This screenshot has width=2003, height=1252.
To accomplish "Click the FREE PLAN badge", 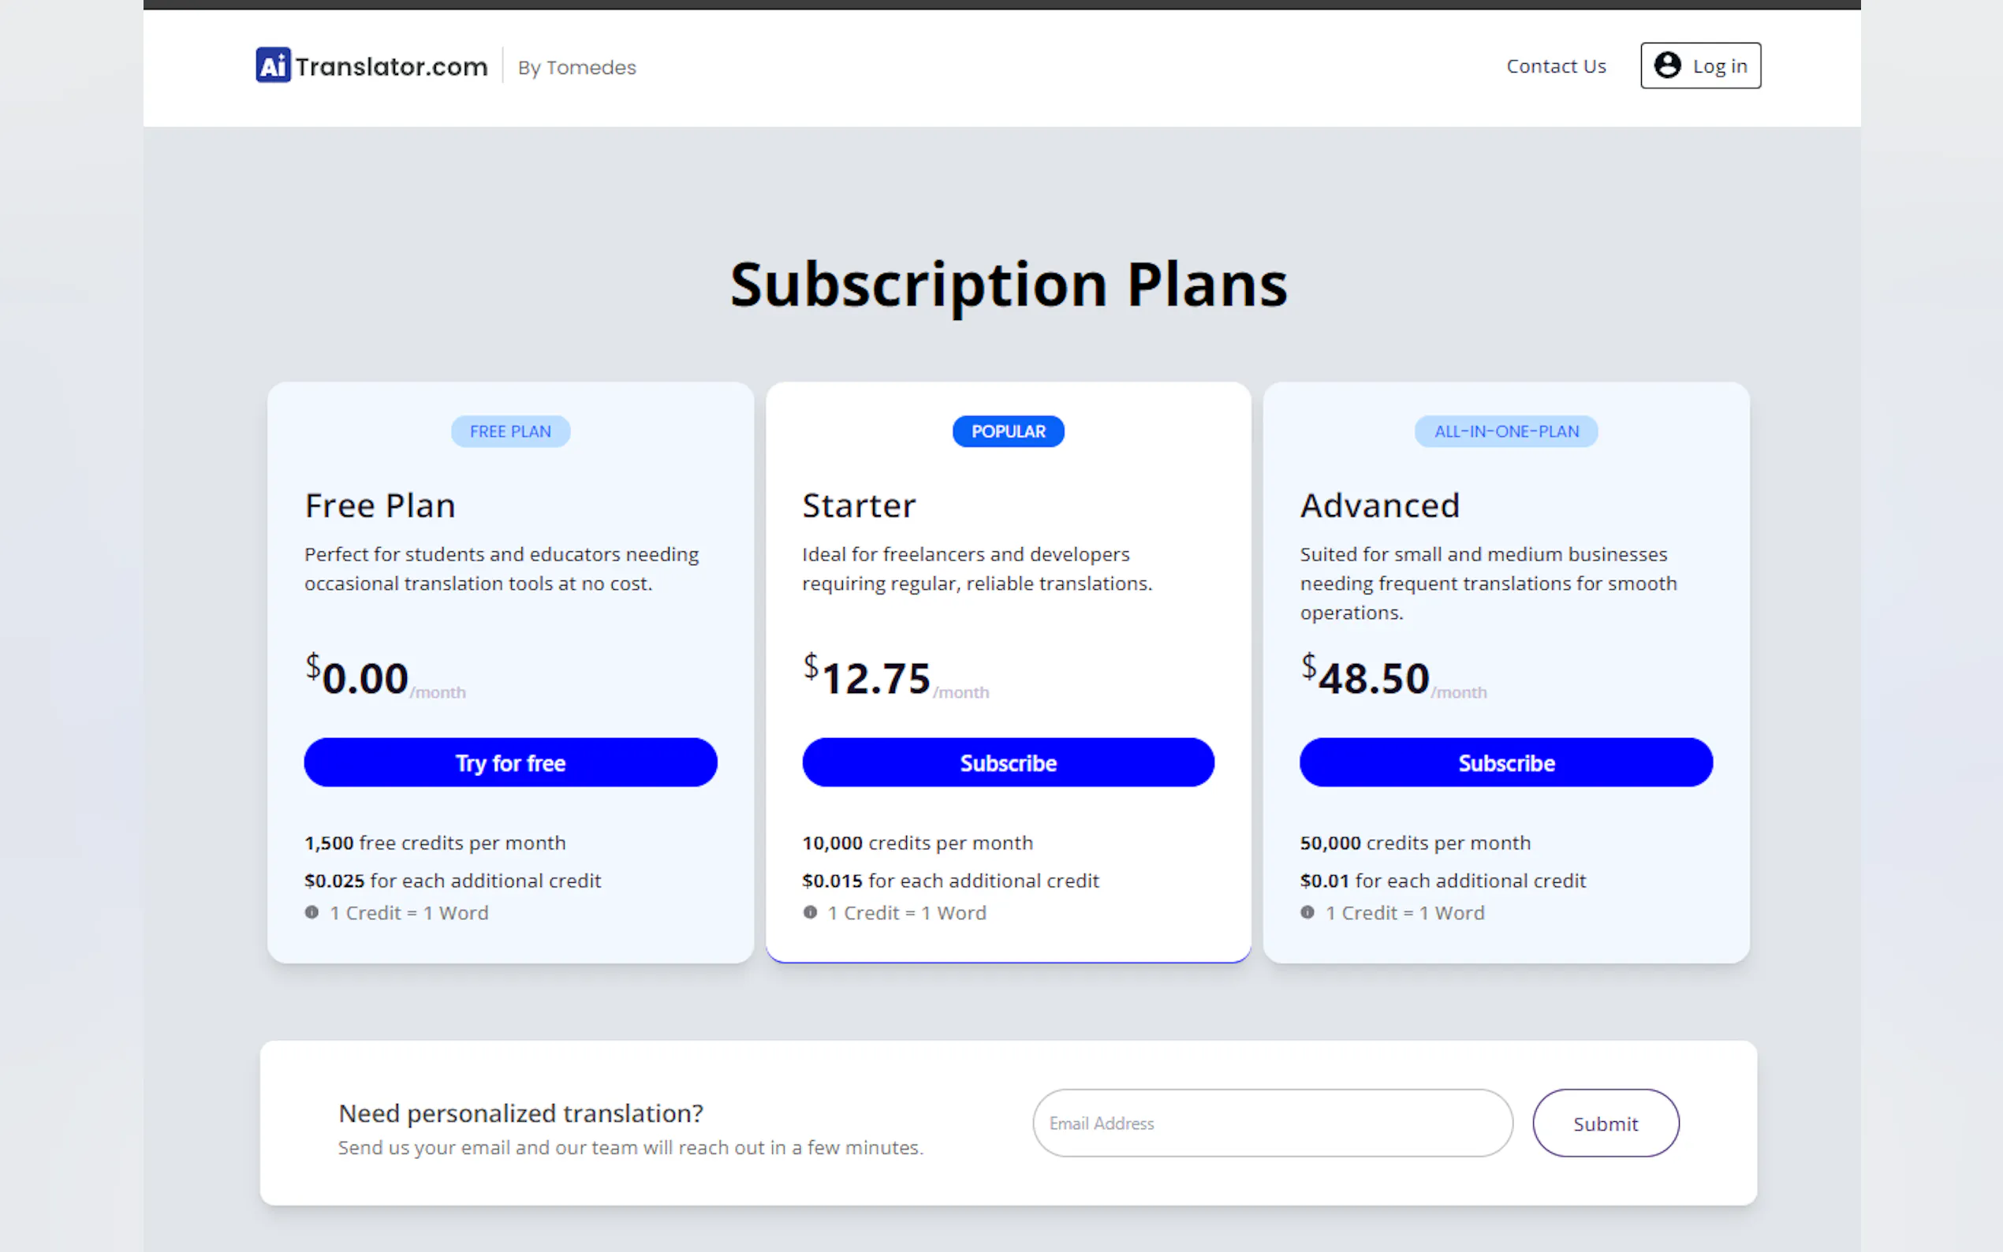I will coord(510,431).
